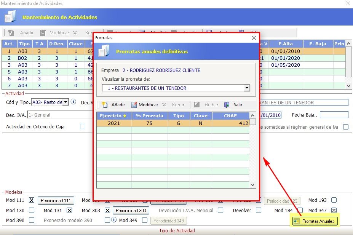Sort by the Ejercicio column header
Screen dimensions: 353x235
coord(114,116)
